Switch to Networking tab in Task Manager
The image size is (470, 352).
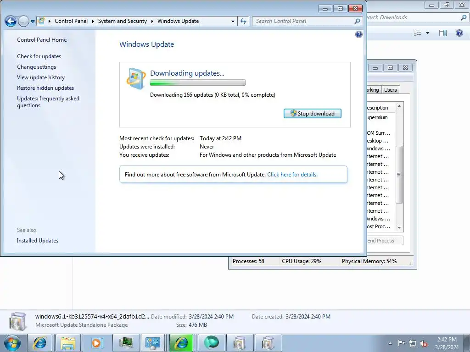(x=374, y=90)
